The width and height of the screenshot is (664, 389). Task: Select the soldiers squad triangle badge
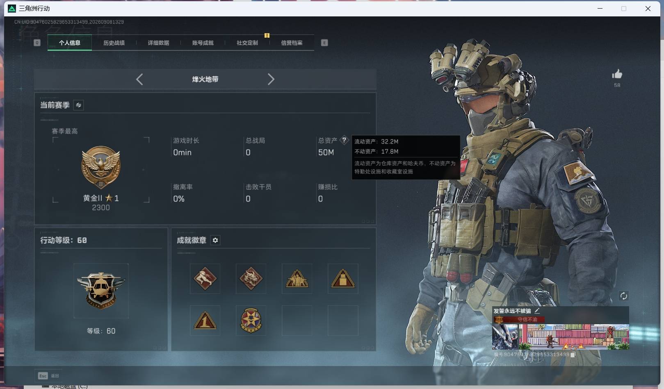tap(297, 279)
